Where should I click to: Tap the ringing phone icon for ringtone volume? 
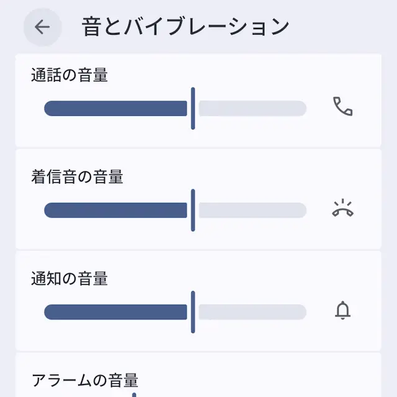(342, 209)
